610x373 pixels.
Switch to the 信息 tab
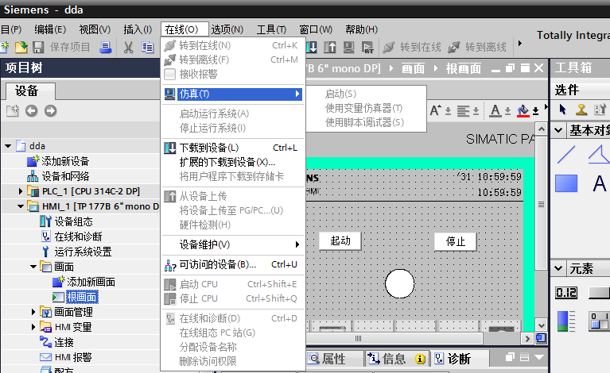(396, 359)
